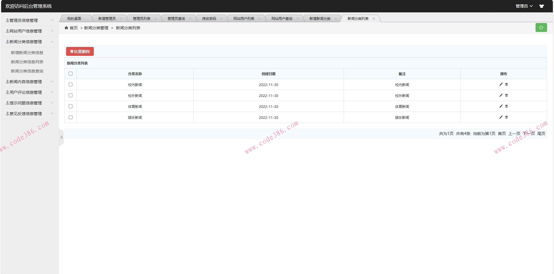The height and width of the screenshot is (274, 554).
Task: Select the 娱乐新闻 row checkbox
Action: pos(70,117)
